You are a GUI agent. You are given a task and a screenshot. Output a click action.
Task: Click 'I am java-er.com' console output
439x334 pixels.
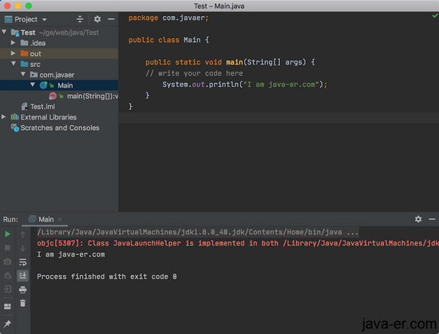(x=71, y=254)
